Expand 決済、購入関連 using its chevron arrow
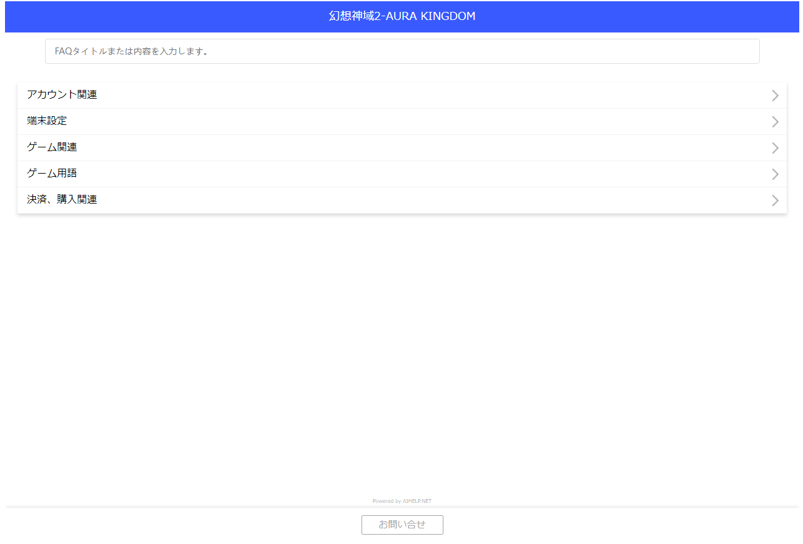 [775, 200]
